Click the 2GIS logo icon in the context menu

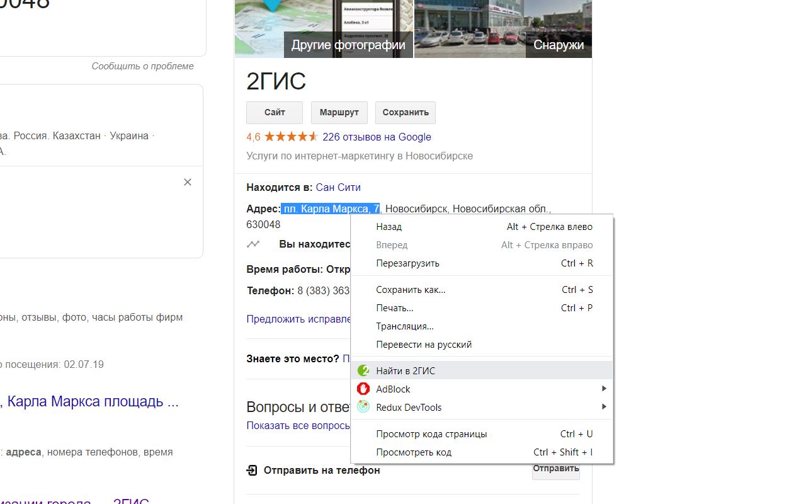click(363, 370)
